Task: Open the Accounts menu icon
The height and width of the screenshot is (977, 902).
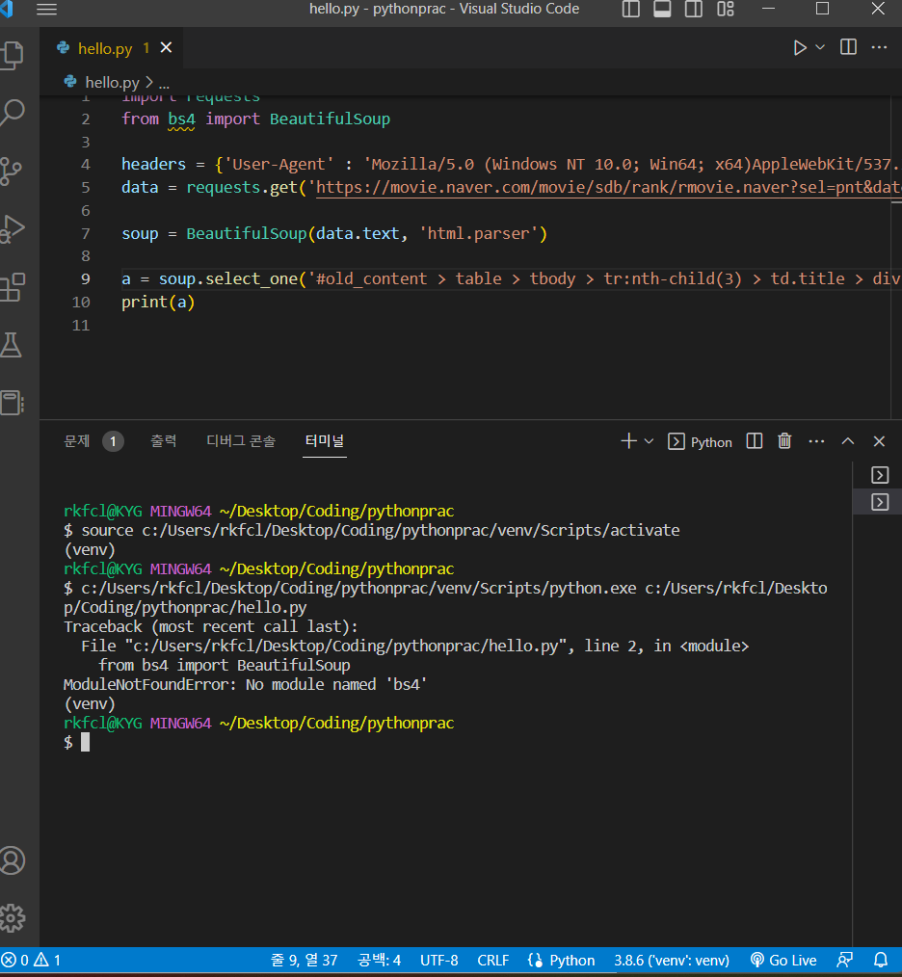Action: 13,860
